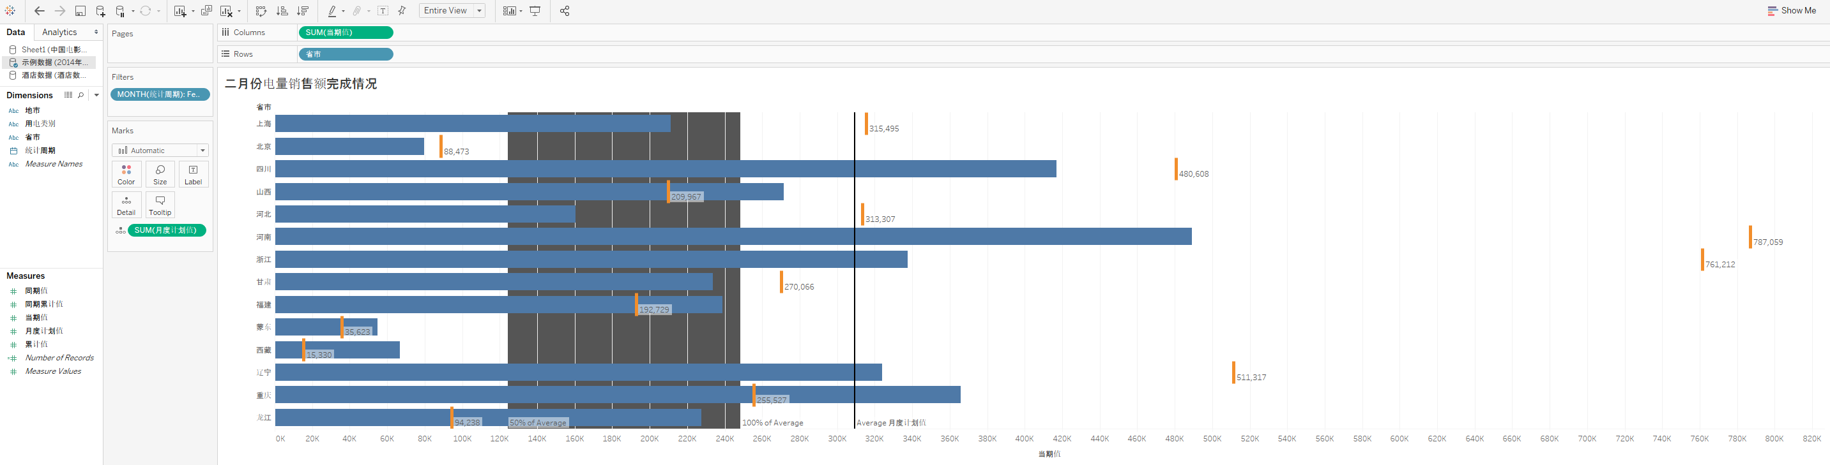The width and height of the screenshot is (1830, 465).
Task: Open the Color marks card
Action: (x=126, y=174)
